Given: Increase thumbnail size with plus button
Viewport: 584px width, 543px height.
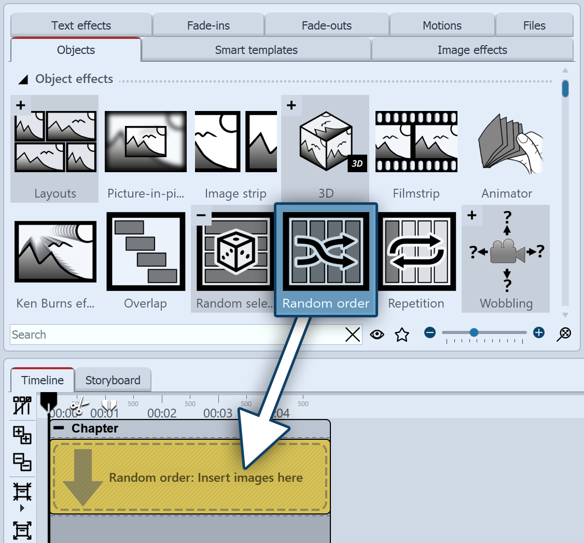Looking at the screenshot, I should [539, 333].
